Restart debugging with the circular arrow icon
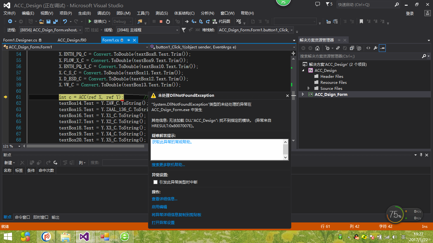This screenshot has width=433, height=243. coord(168,21)
